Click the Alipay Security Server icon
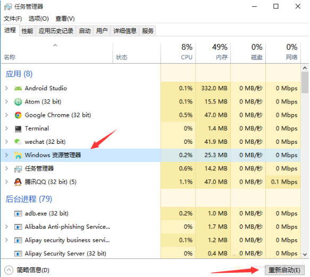Image resolution: width=310 pixels, height=277 pixels. pos(18,254)
